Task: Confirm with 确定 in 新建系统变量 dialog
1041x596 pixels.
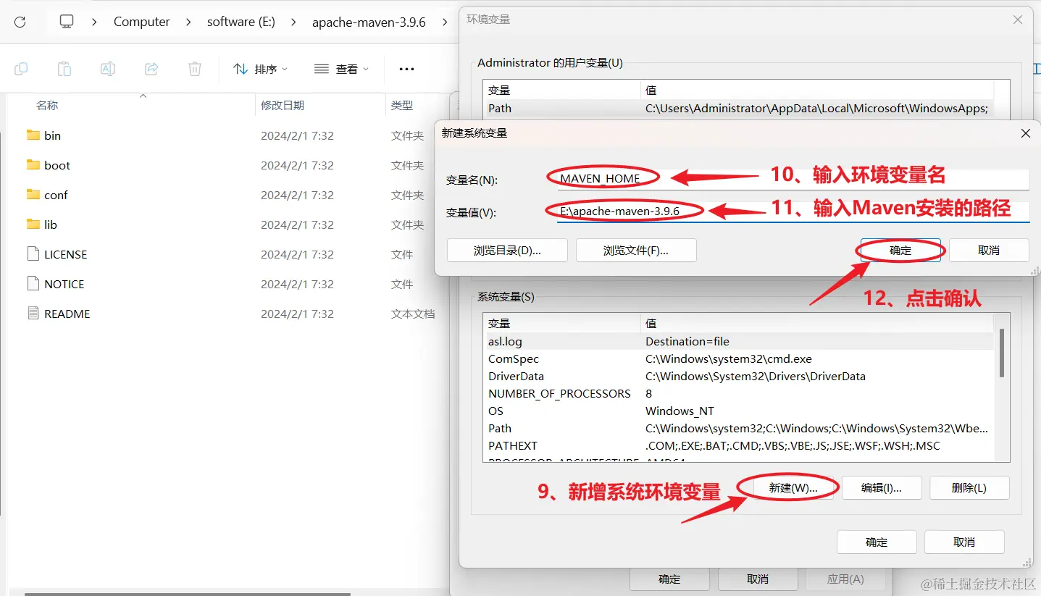Action: tap(900, 251)
